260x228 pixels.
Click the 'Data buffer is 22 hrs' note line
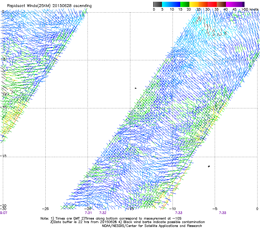pos(127,222)
